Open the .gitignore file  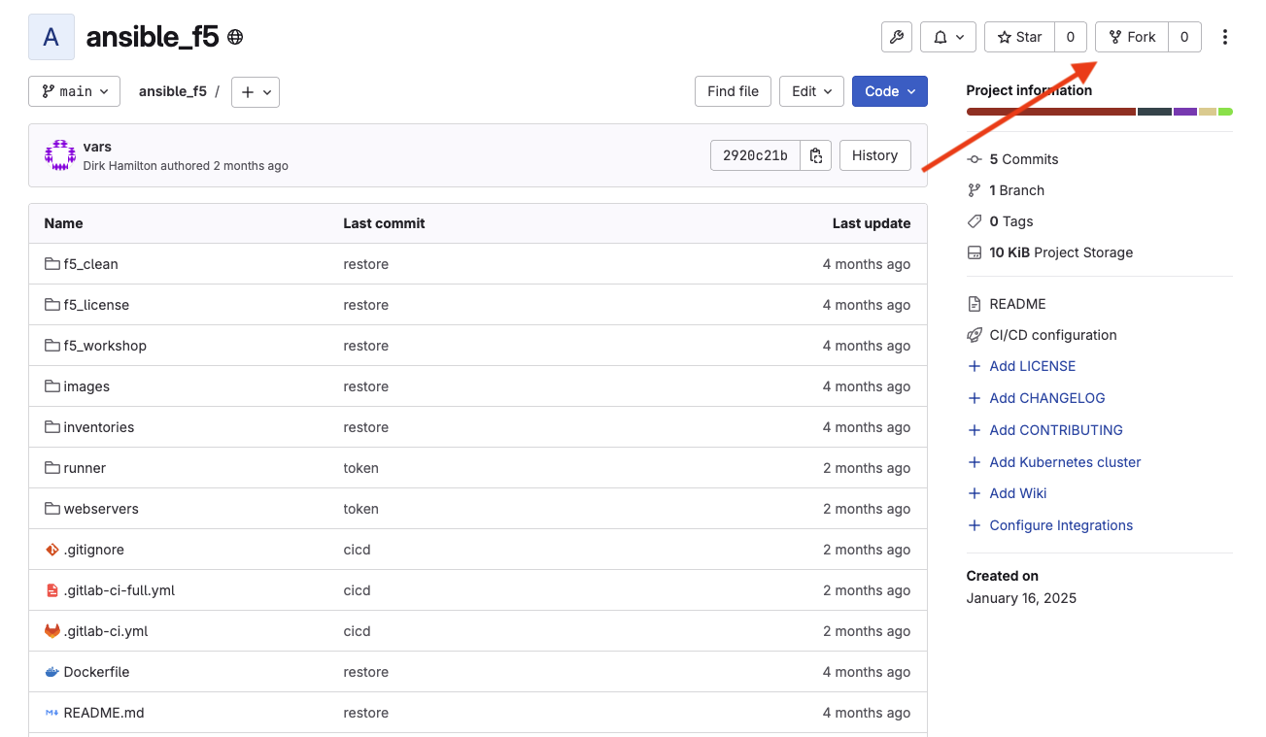tap(93, 550)
